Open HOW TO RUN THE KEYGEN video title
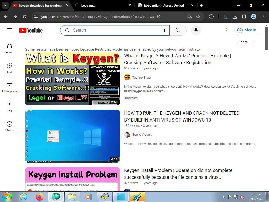Viewport: 269px width, 202px height. click(182, 117)
